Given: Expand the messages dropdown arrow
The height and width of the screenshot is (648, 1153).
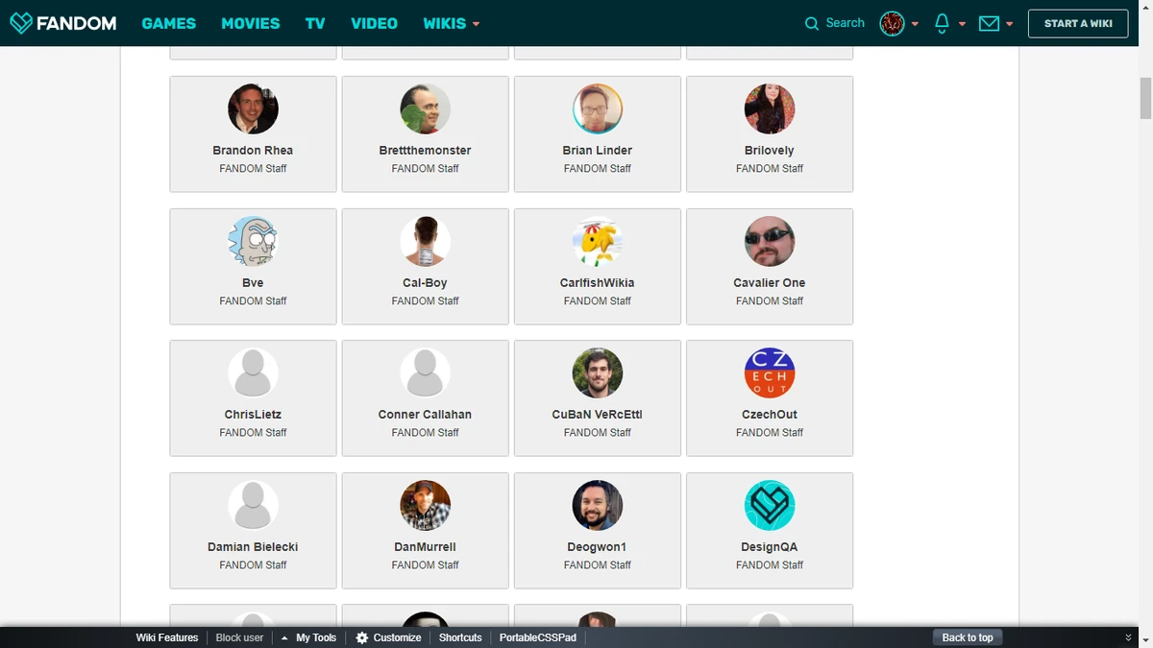Looking at the screenshot, I should pos(1009,23).
